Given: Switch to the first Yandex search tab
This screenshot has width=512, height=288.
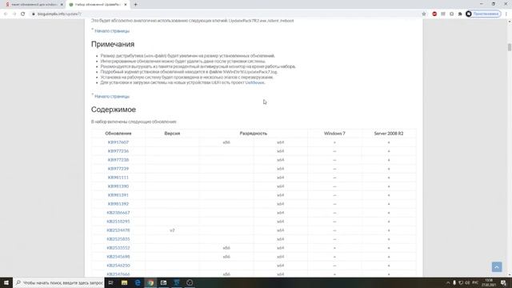Looking at the screenshot, I should 34,5.
